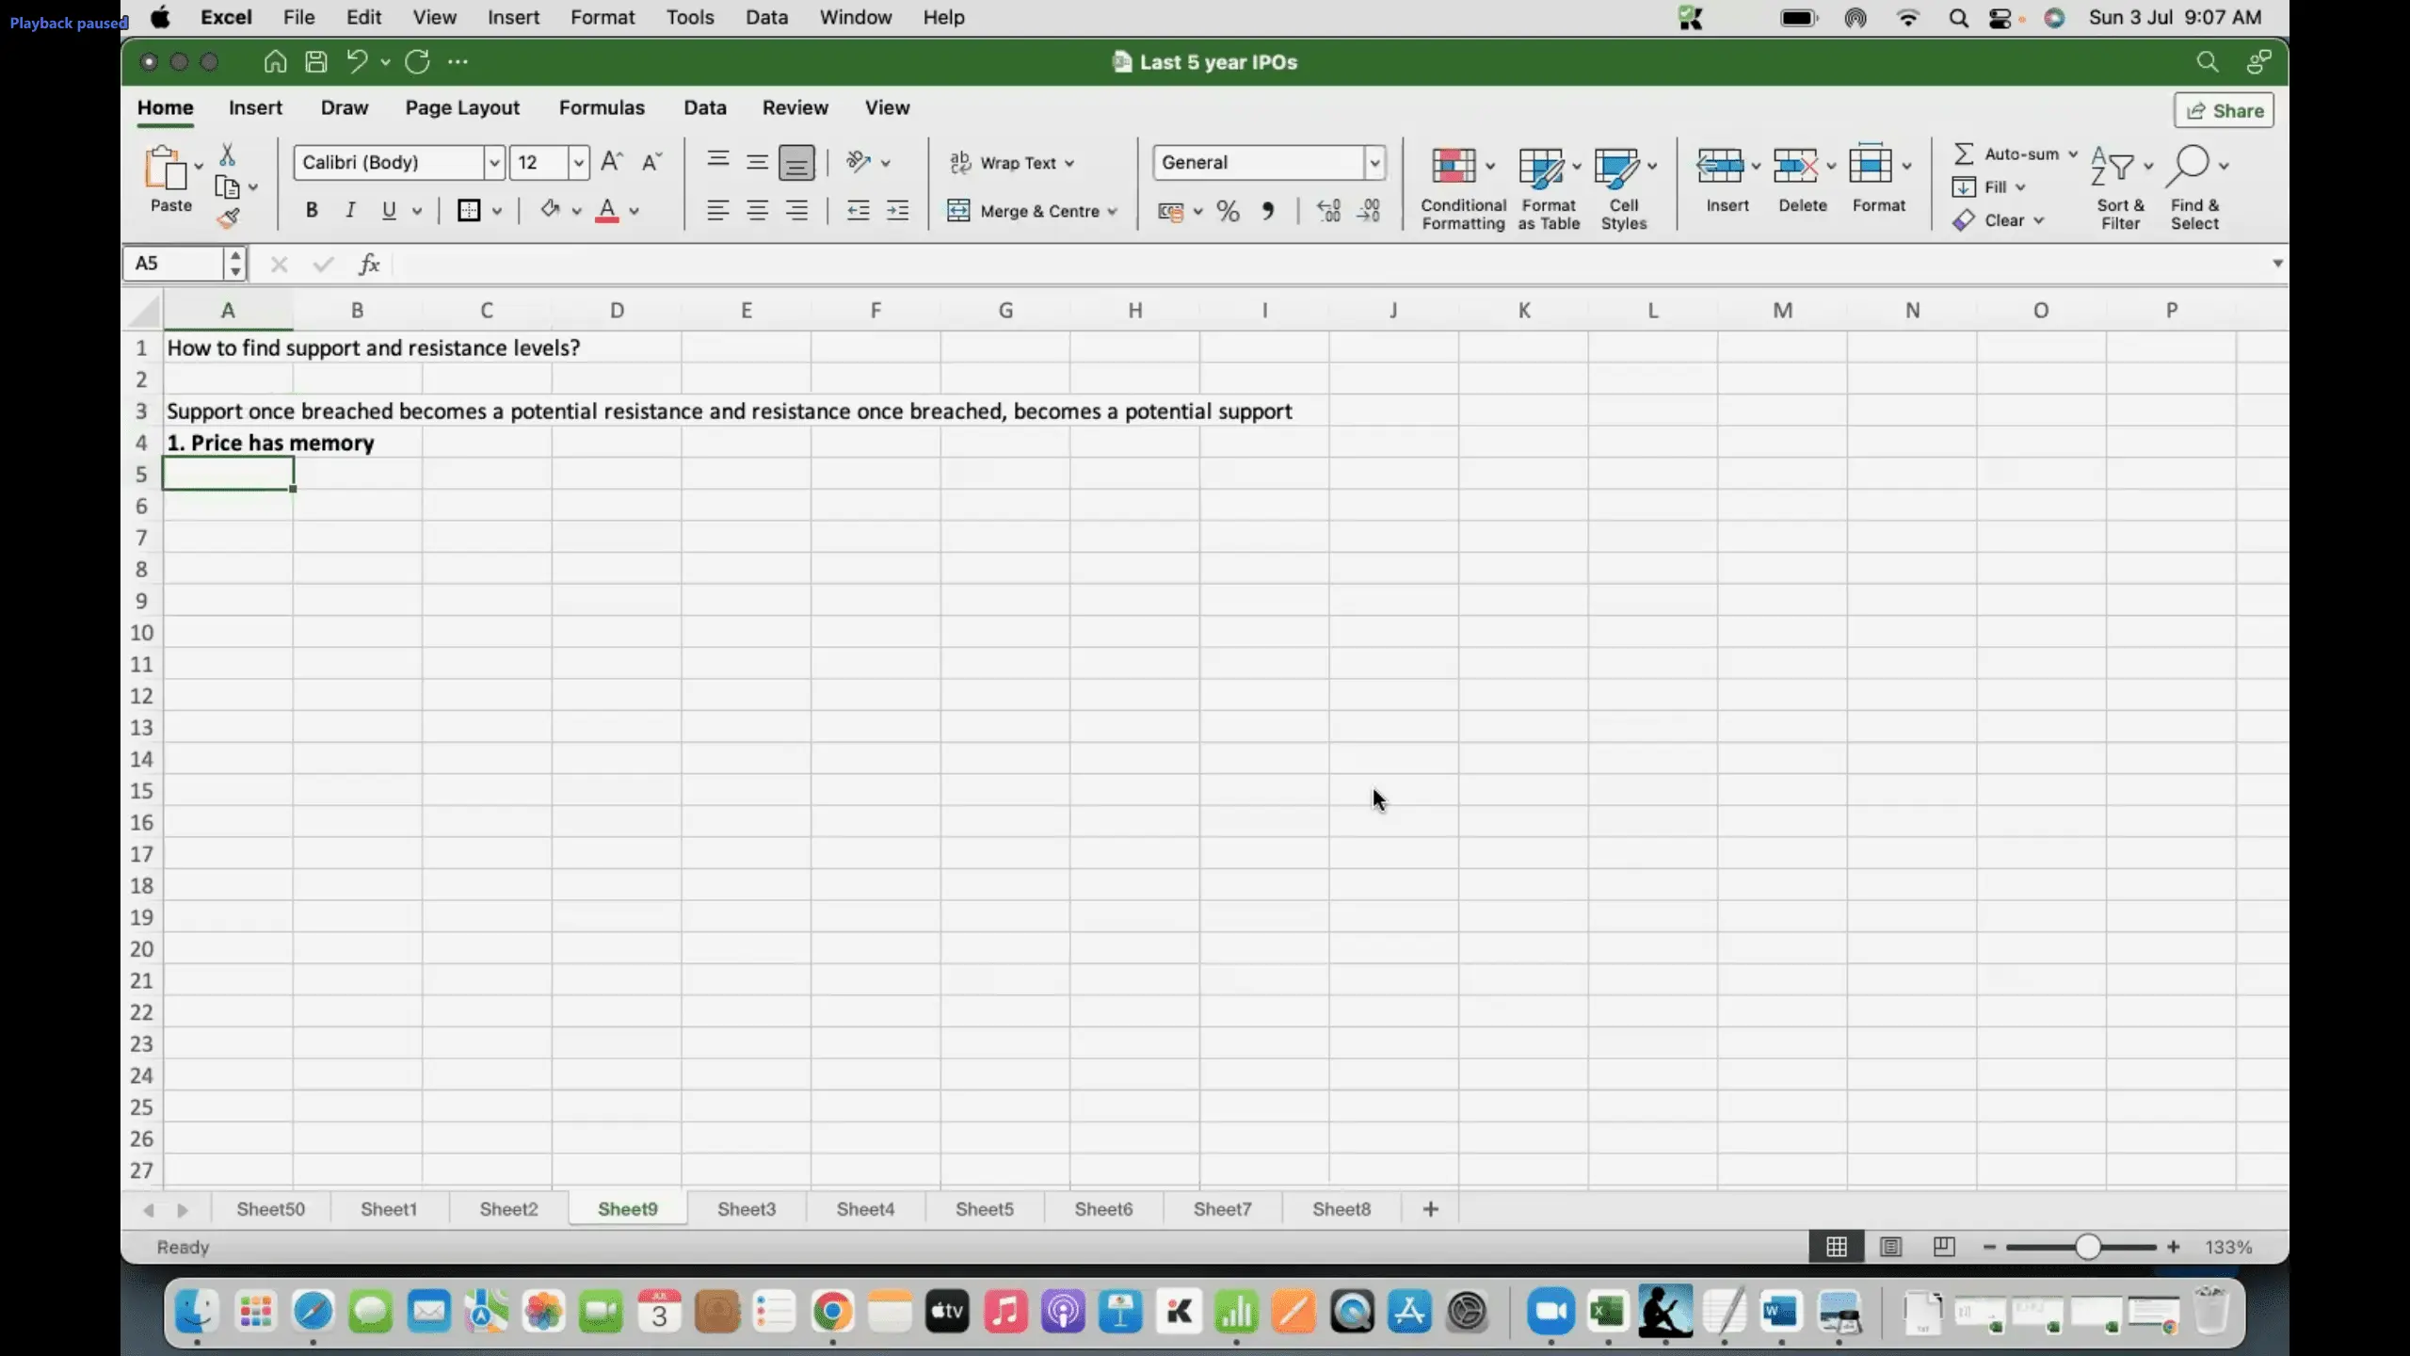Toggle Bold formatting
This screenshot has width=2410, height=1356.
[312, 210]
